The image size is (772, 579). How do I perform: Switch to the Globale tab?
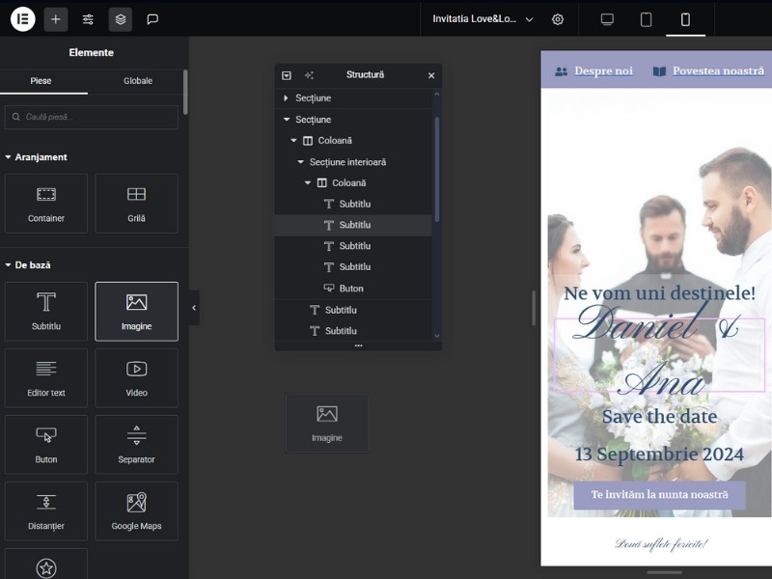(137, 81)
